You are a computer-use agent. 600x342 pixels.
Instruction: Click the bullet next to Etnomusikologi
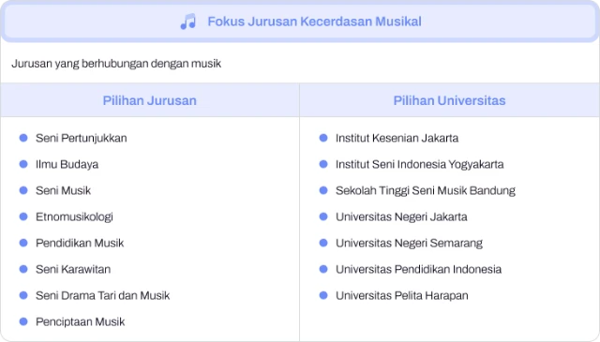pyautogui.click(x=23, y=216)
